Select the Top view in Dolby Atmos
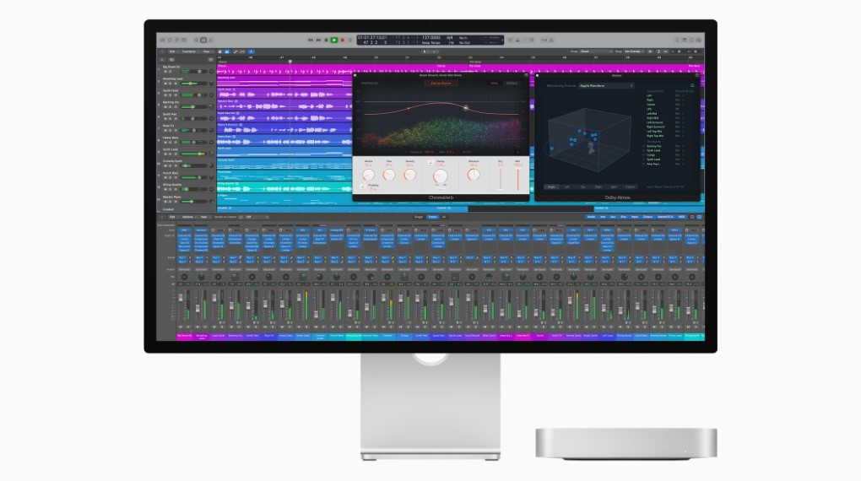 point(582,186)
